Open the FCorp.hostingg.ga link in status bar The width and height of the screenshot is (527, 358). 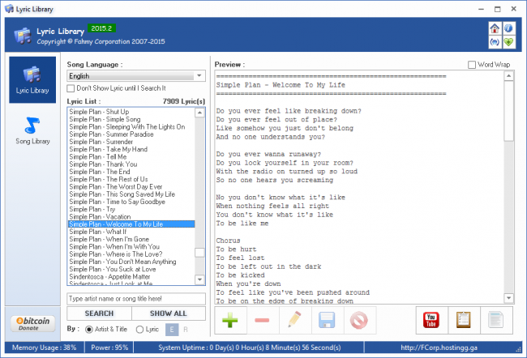pos(439,347)
